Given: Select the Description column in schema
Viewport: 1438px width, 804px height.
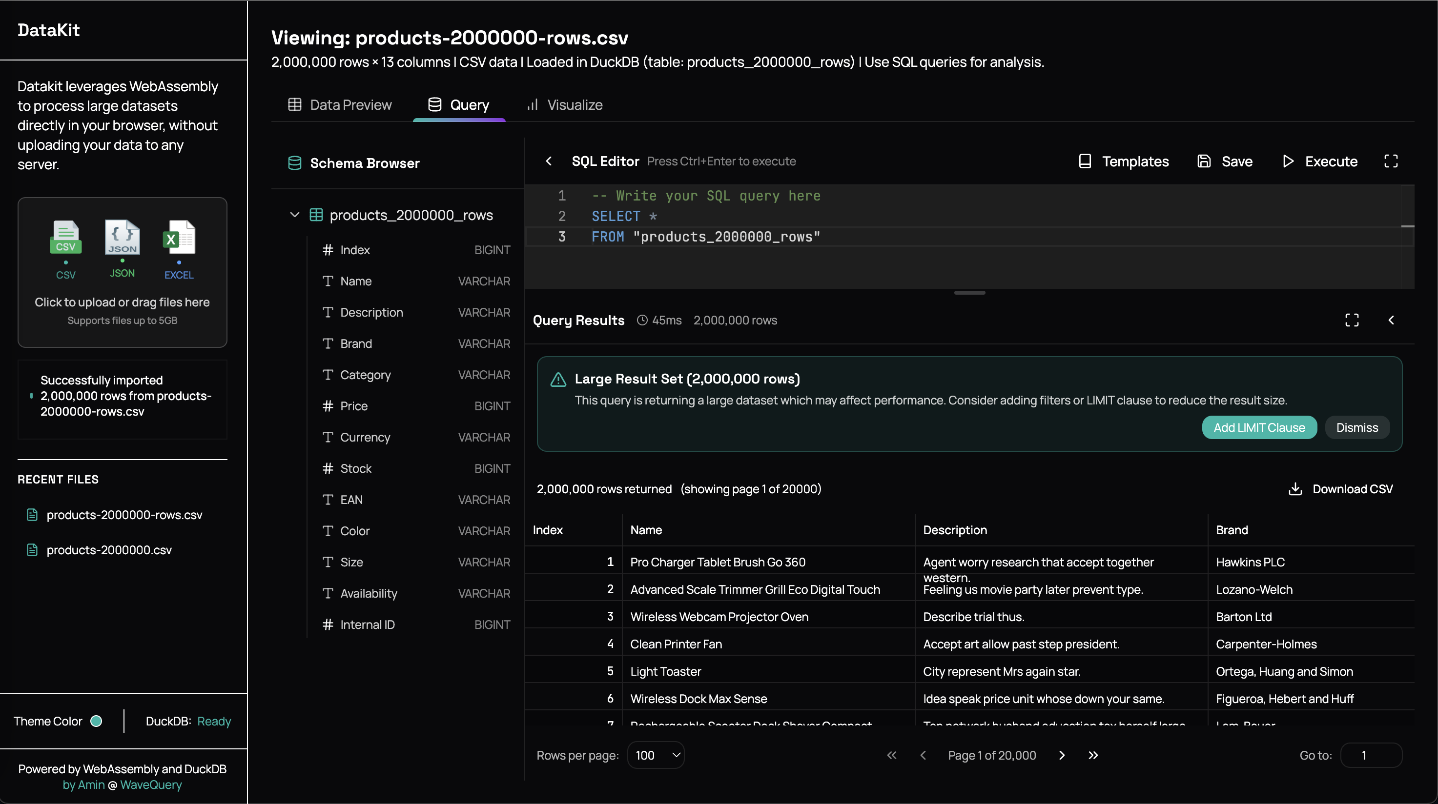Looking at the screenshot, I should (x=416, y=312).
